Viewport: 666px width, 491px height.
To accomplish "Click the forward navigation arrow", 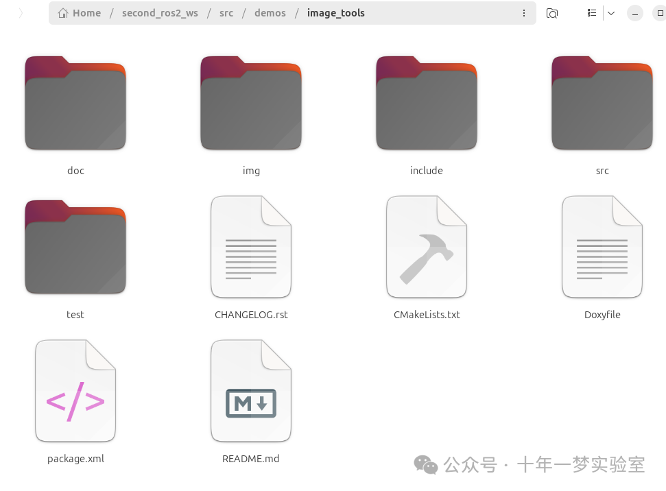I will click(x=21, y=13).
